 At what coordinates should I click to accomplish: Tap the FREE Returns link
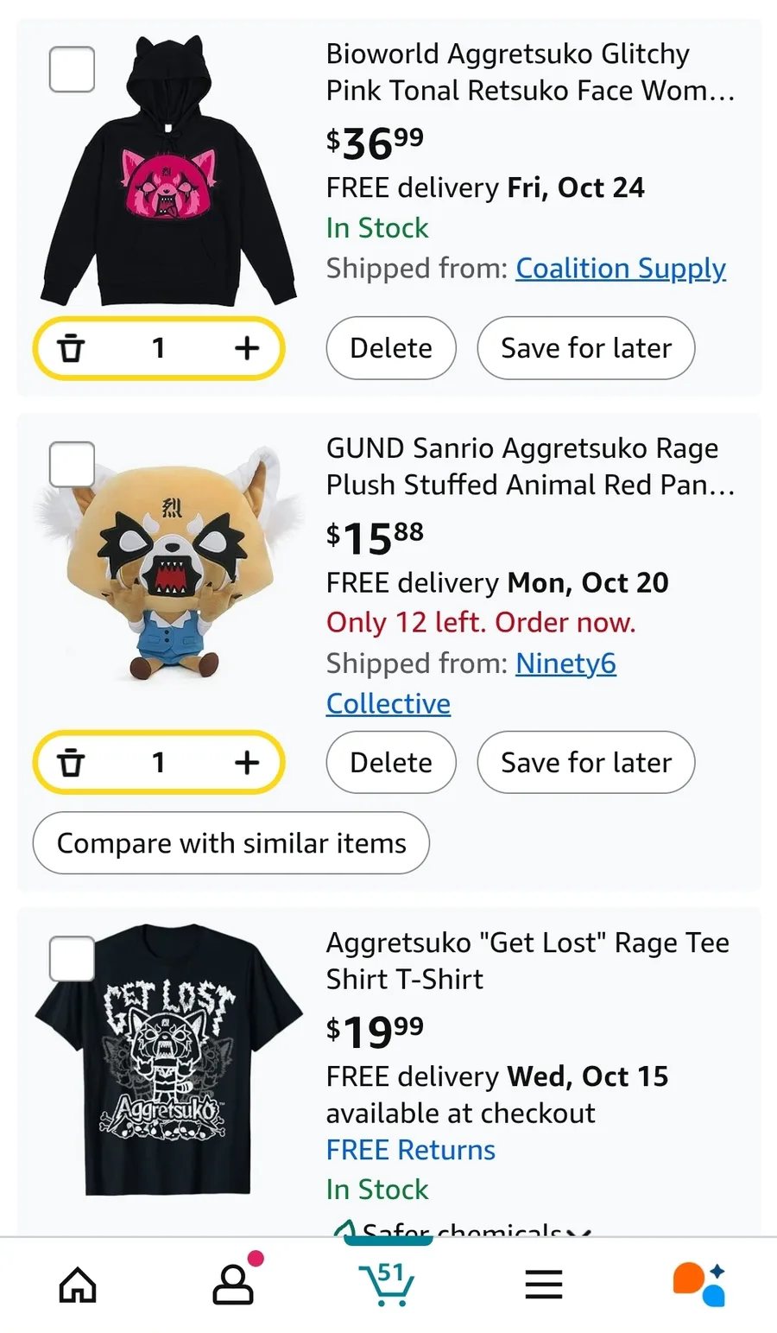pos(411,1150)
